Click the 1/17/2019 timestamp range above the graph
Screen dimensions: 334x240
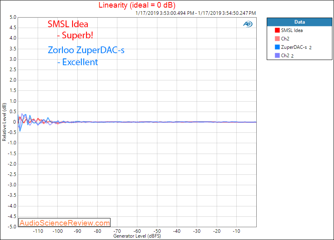[x=195, y=13]
